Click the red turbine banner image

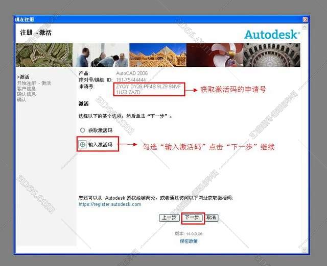point(214,55)
